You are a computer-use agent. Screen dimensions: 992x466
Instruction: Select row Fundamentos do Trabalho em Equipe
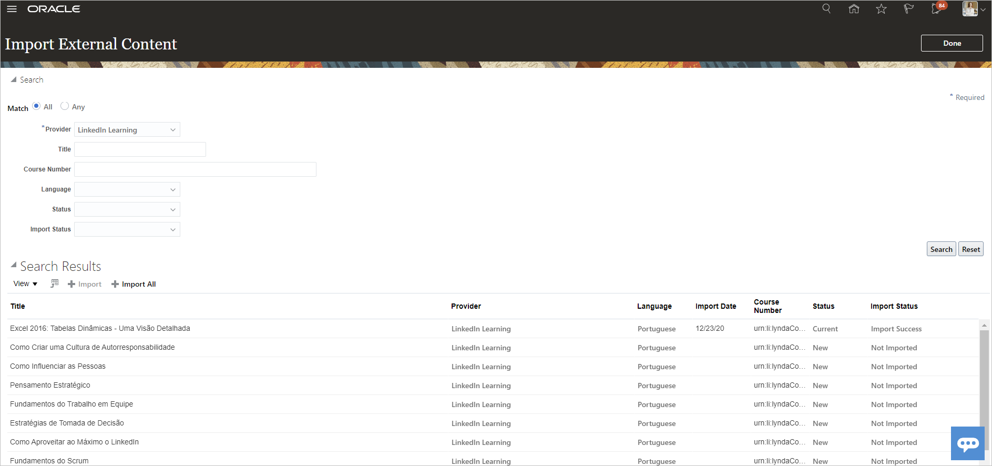493,404
